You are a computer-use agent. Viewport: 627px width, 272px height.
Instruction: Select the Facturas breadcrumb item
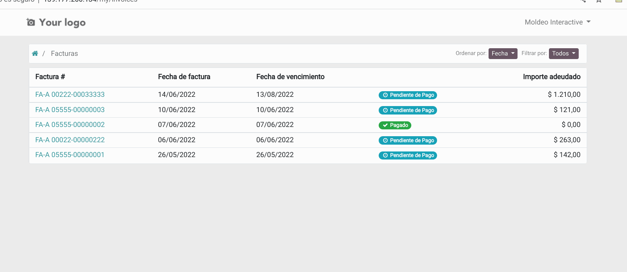tap(64, 53)
